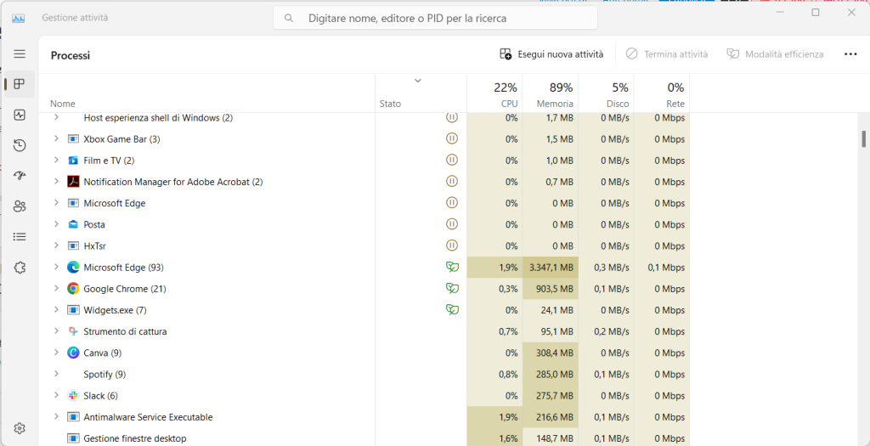Click the Microsoft Edge (93) app icon
The width and height of the screenshot is (870, 446).
73,268
